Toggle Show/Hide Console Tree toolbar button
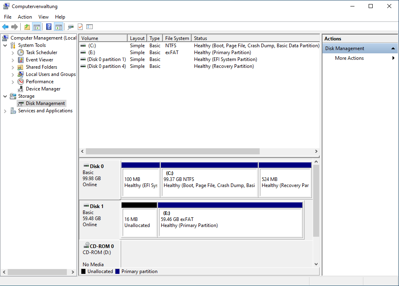This screenshot has width=399, height=286. pyautogui.click(x=37, y=27)
